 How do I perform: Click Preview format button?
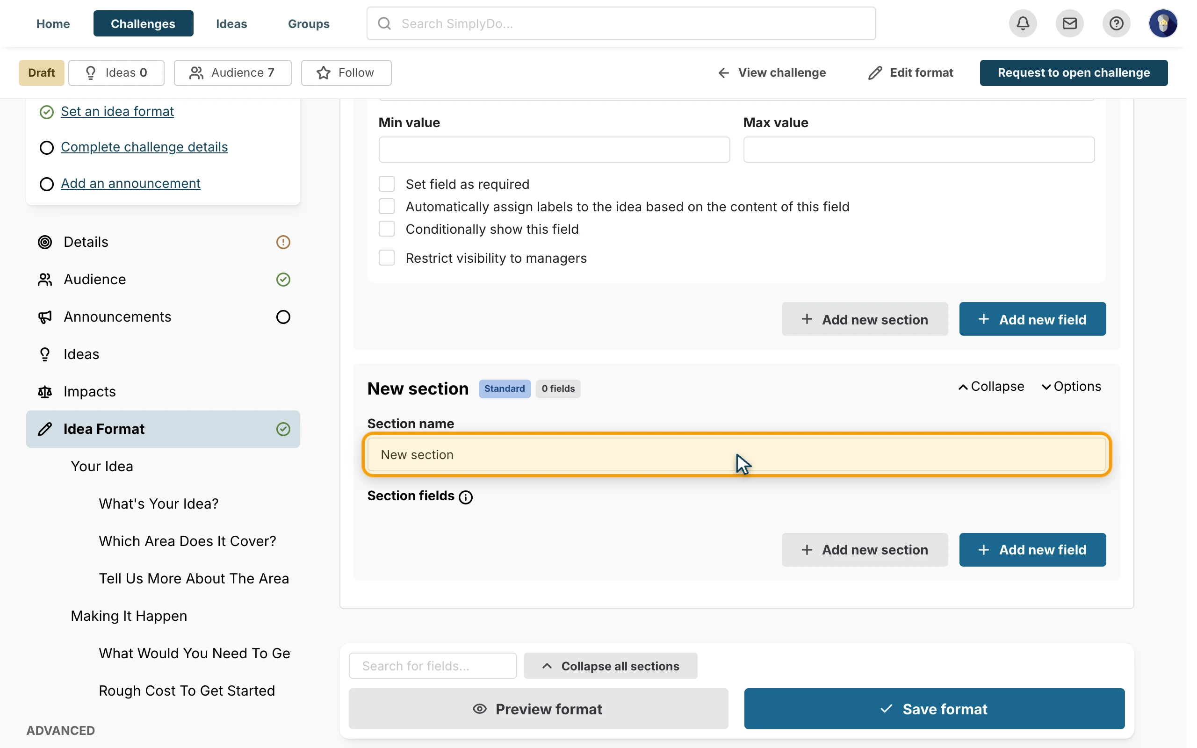538,708
